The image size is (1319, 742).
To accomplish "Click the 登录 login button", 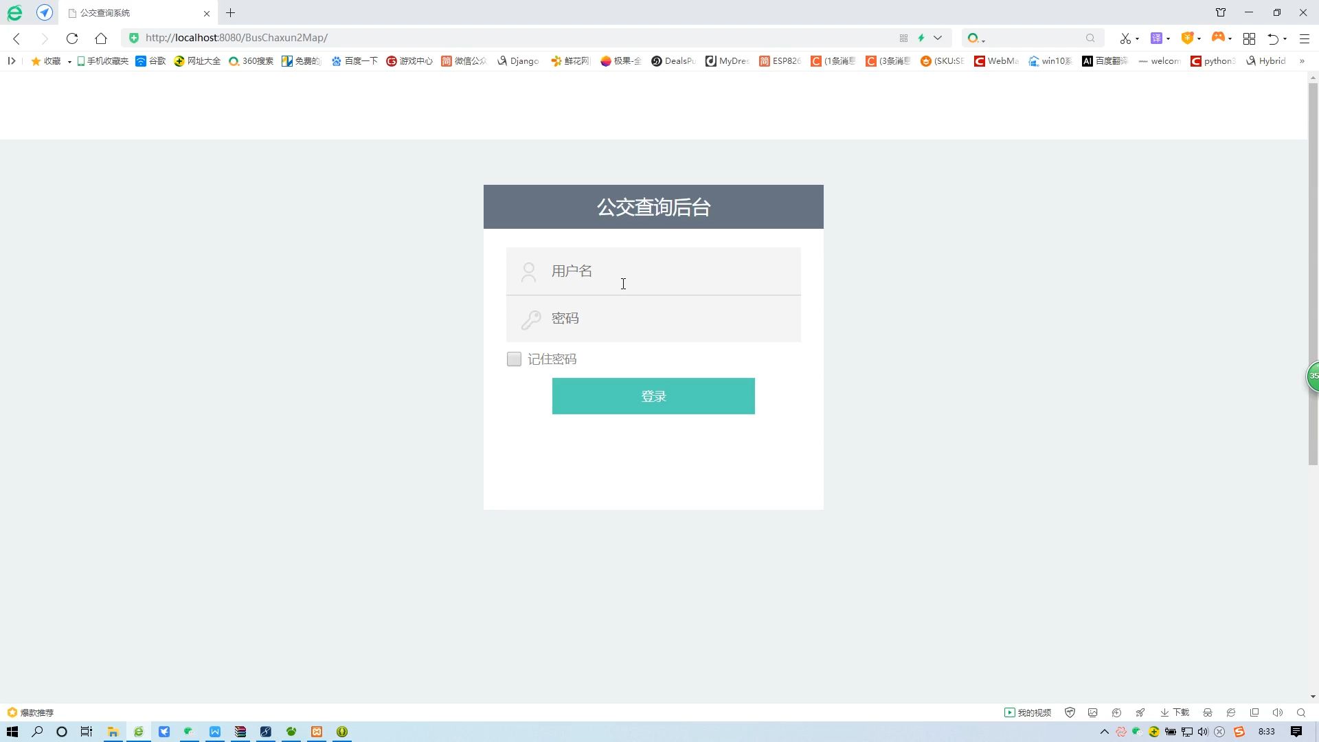I will click(653, 396).
